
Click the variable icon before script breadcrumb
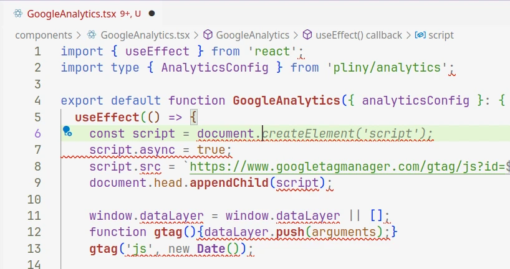coord(420,35)
